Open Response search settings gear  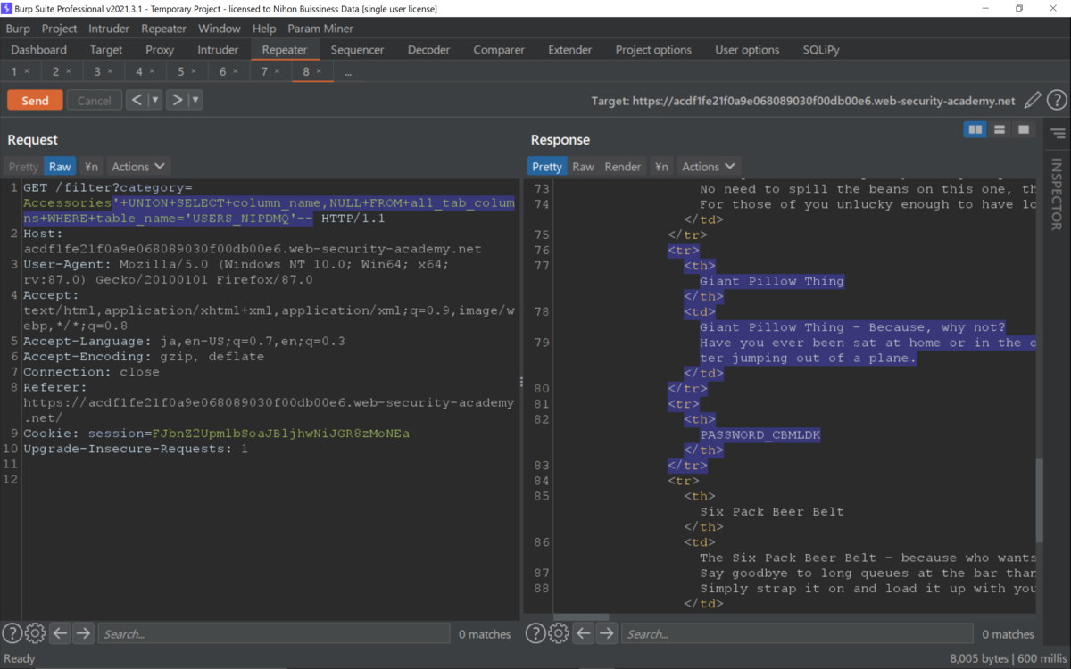(x=559, y=633)
